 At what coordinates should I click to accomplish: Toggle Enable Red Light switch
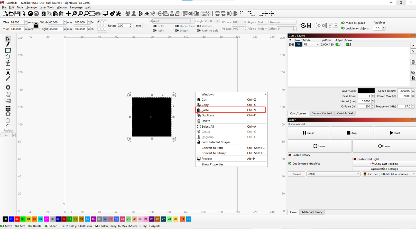[354, 159]
